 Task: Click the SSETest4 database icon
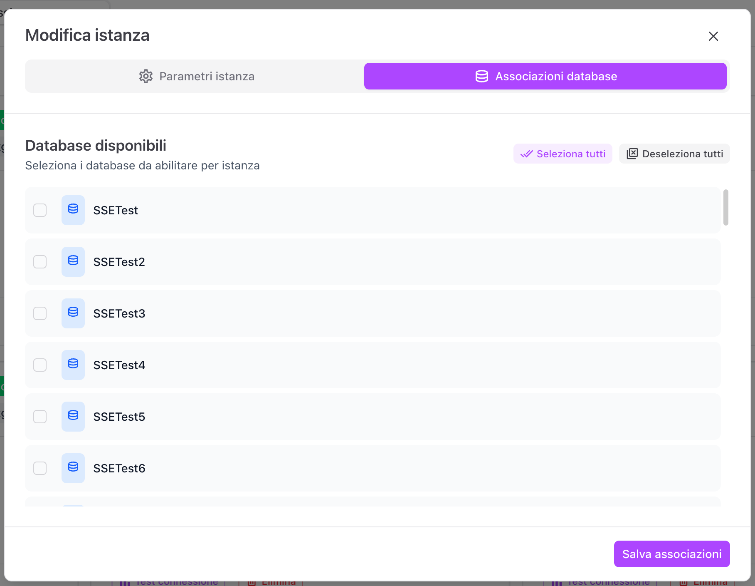click(x=73, y=365)
